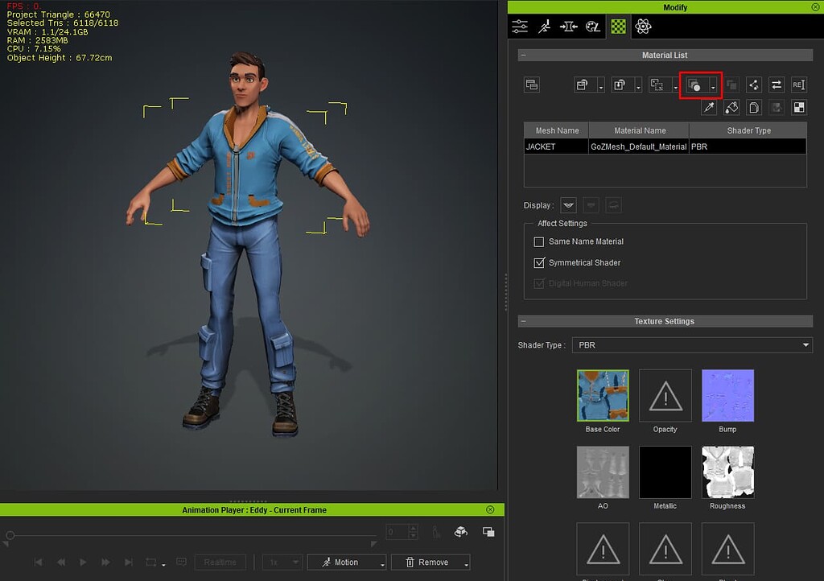The height and width of the screenshot is (581, 824).
Task: Click the PBR cell in the material row
Action: tap(748, 146)
